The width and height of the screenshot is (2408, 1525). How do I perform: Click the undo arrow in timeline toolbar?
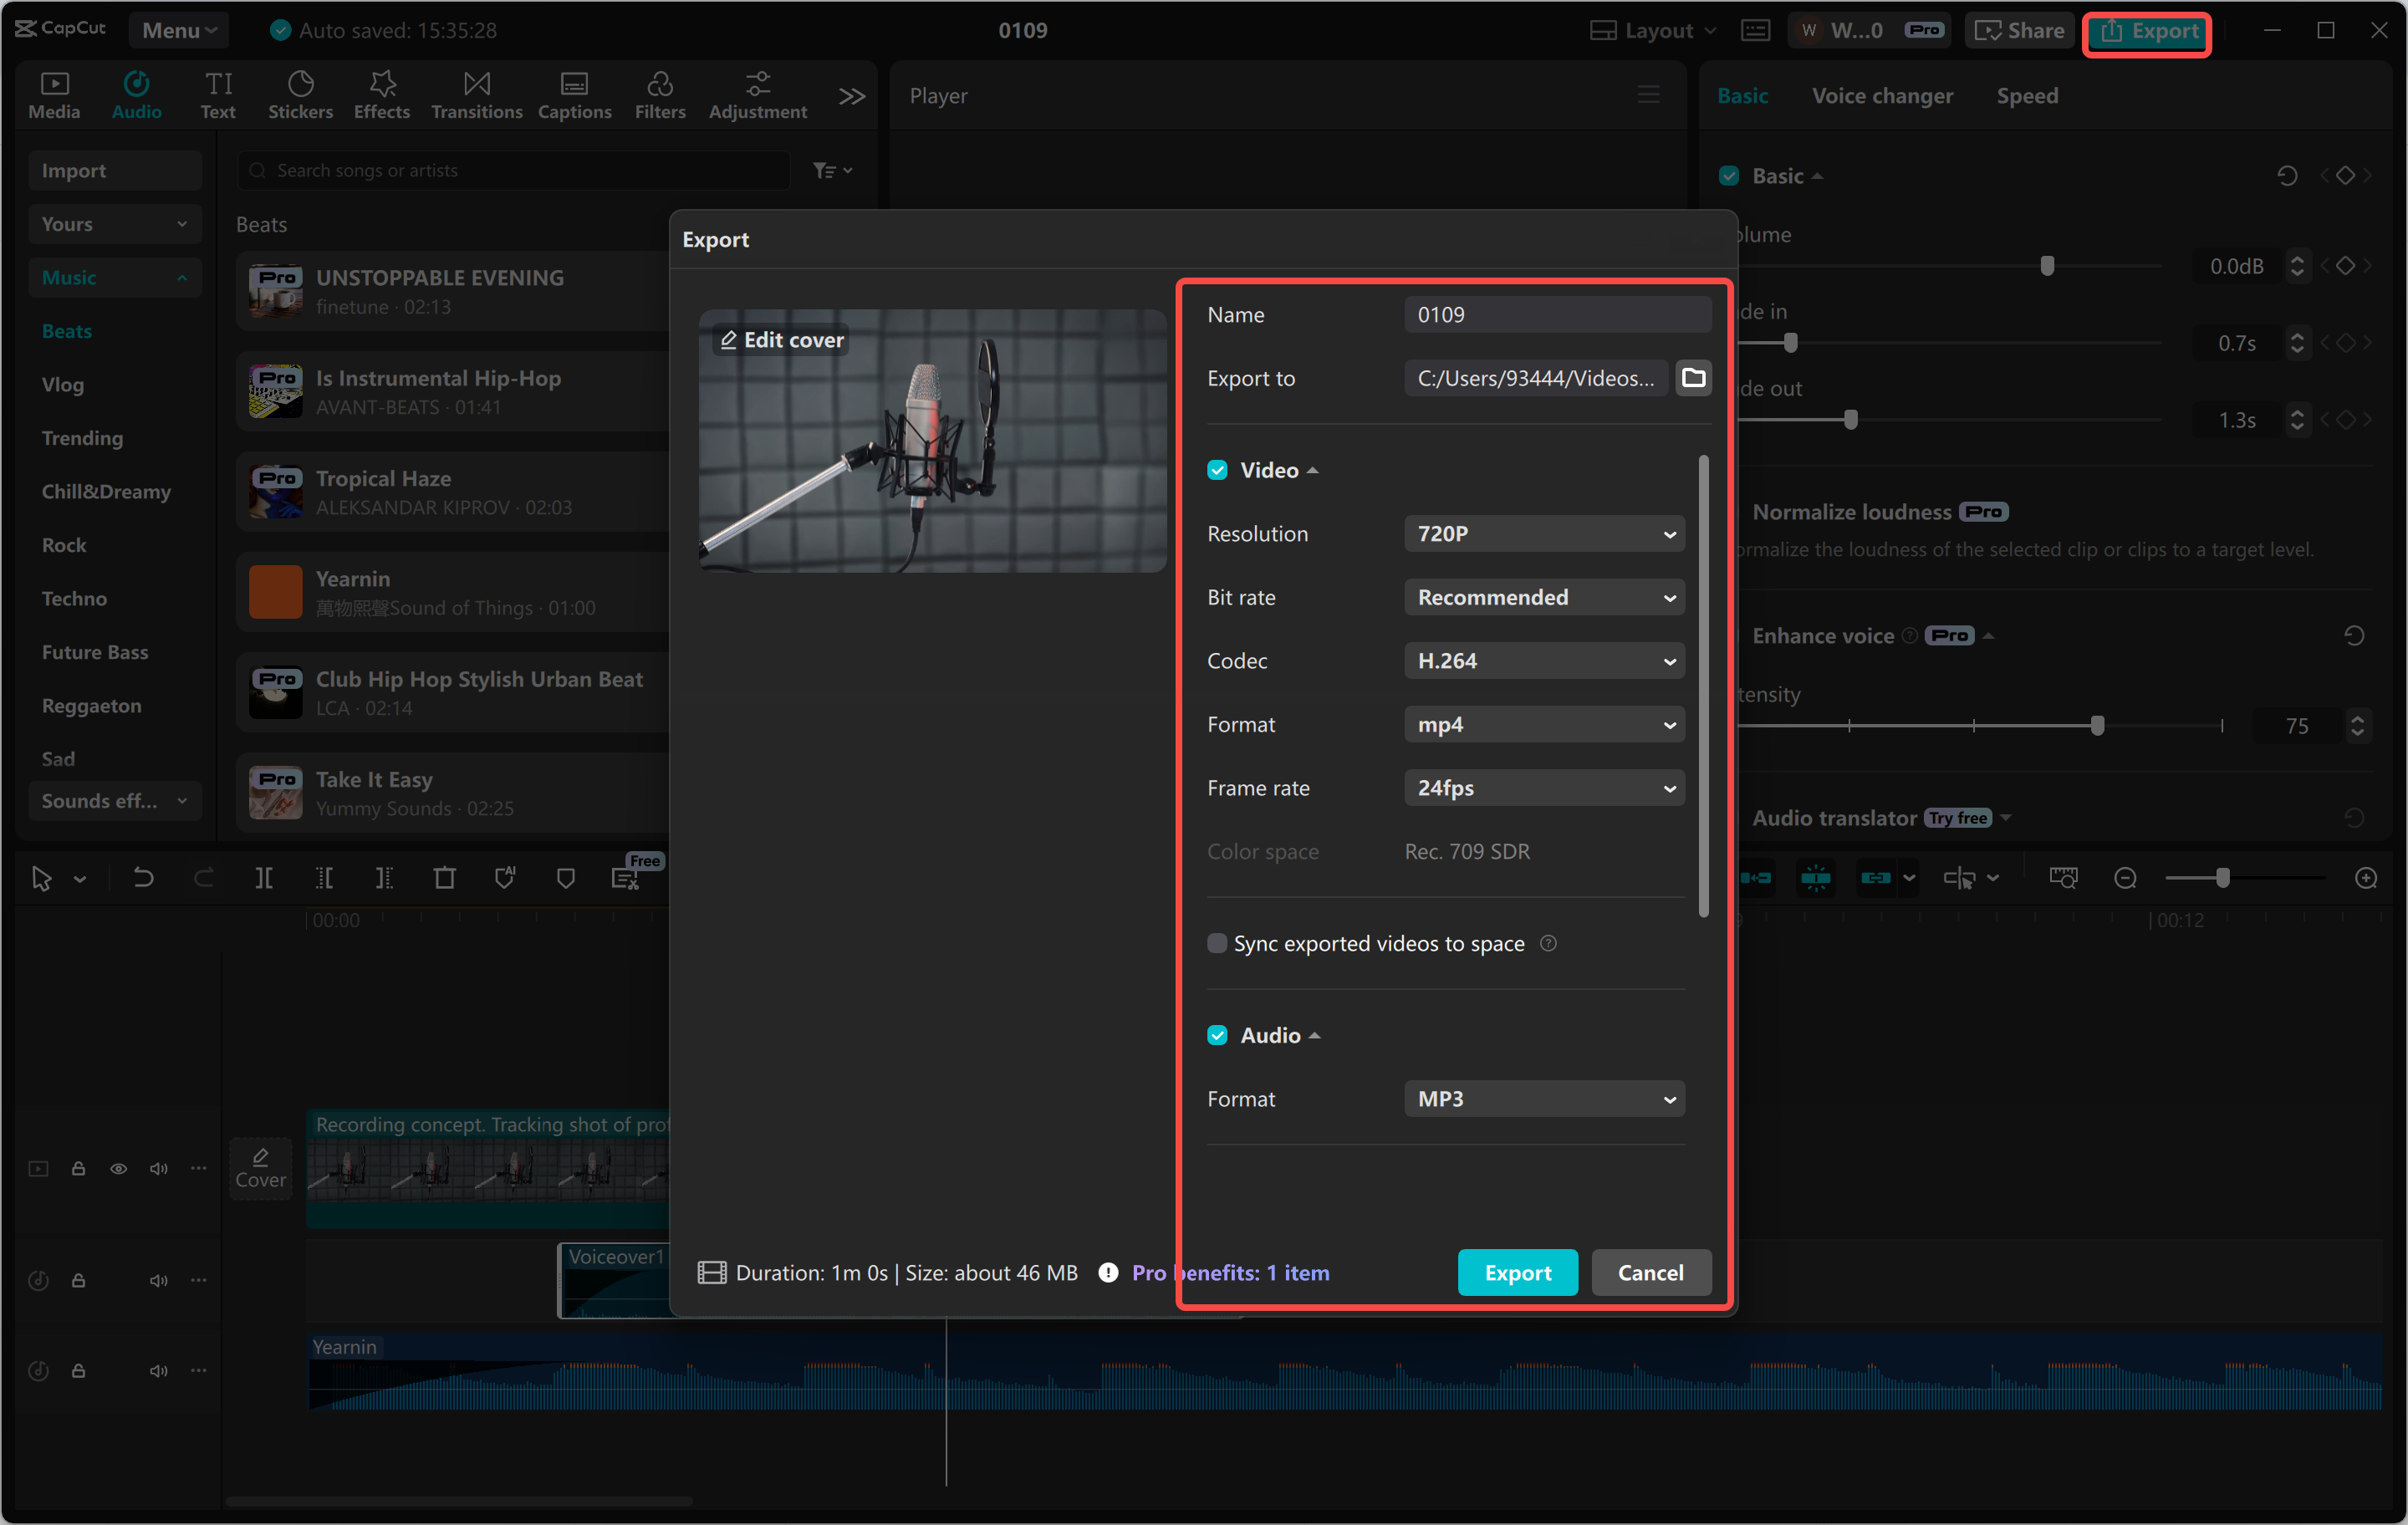pyautogui.click(x=143, y=878)
